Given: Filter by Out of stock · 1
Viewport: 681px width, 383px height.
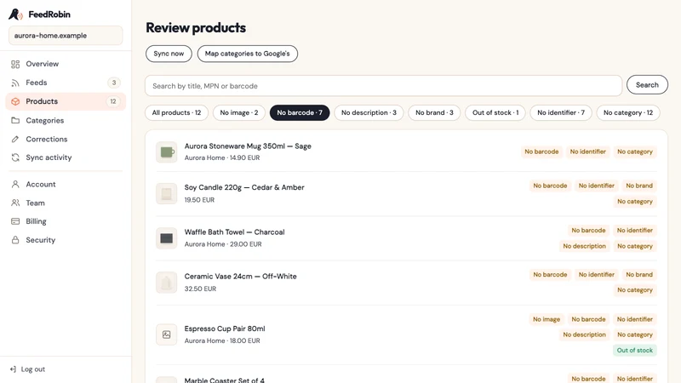Looking at the screenshot, I should pos(495,113).
